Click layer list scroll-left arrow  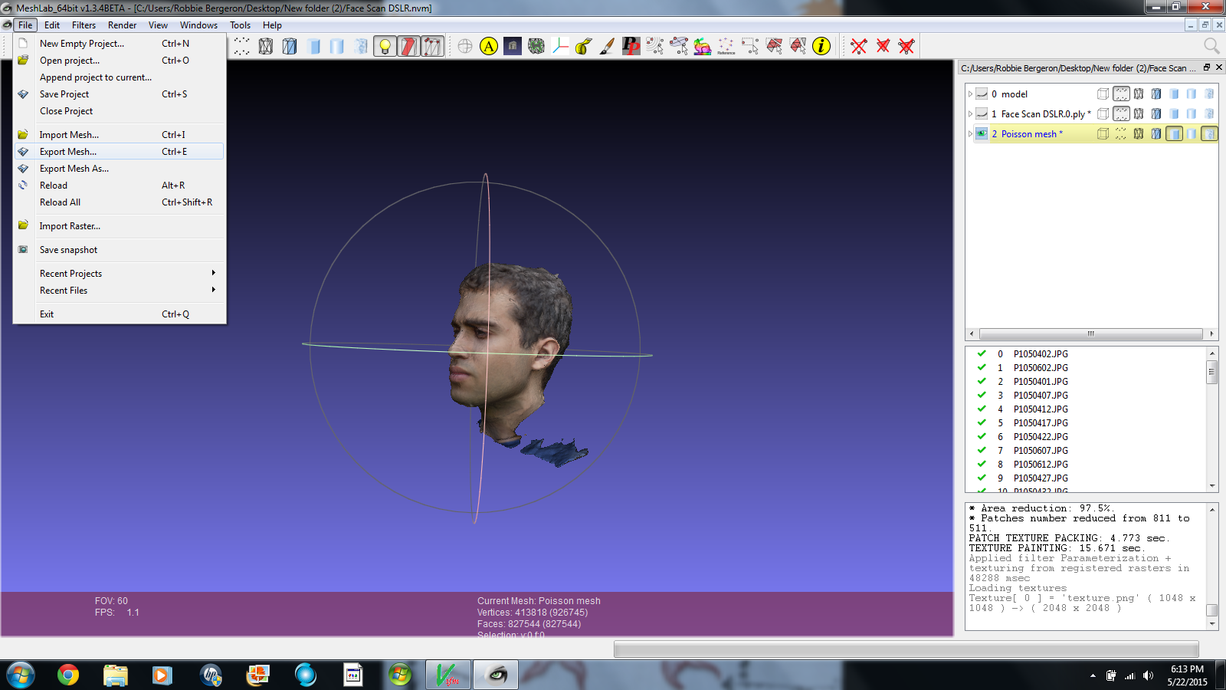(x=972, y=334)
